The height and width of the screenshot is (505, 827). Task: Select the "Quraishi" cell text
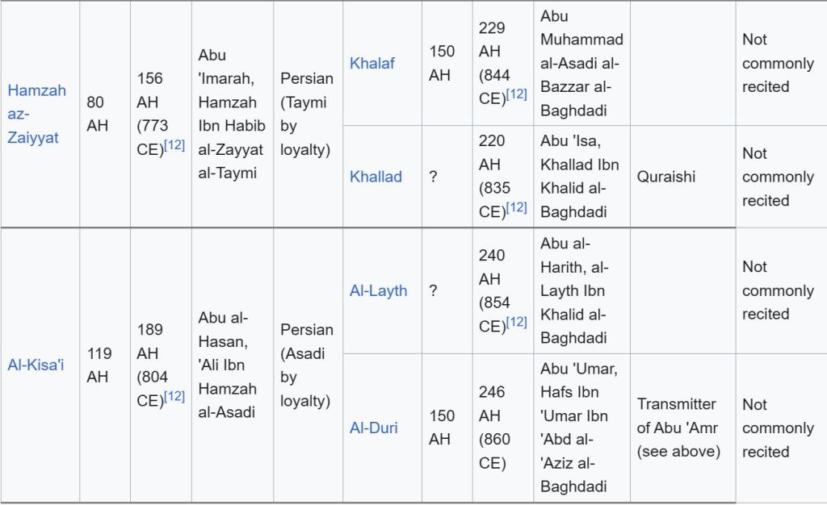pos(665,177)
